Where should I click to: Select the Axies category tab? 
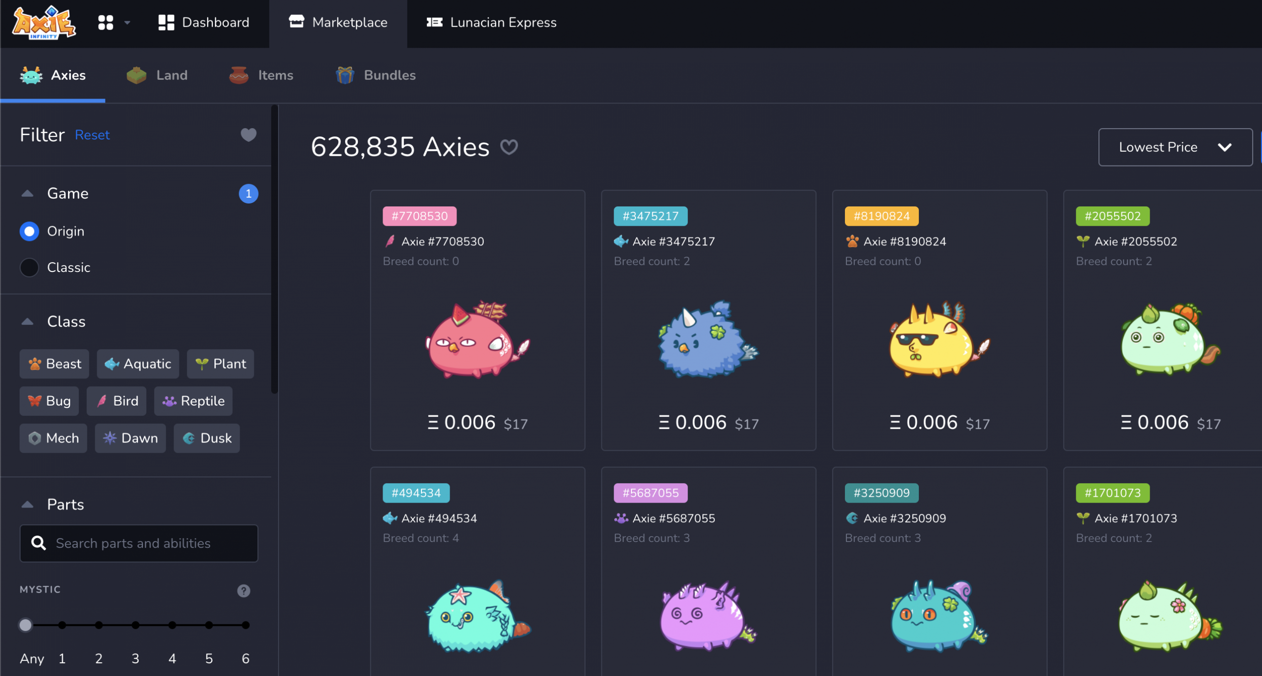pos(53,75)
